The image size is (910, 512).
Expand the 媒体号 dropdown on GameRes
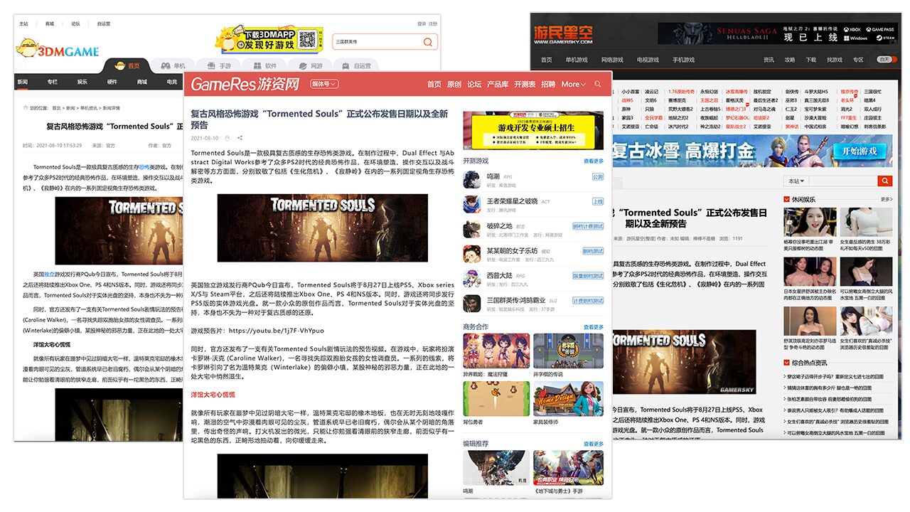[323, 84]
